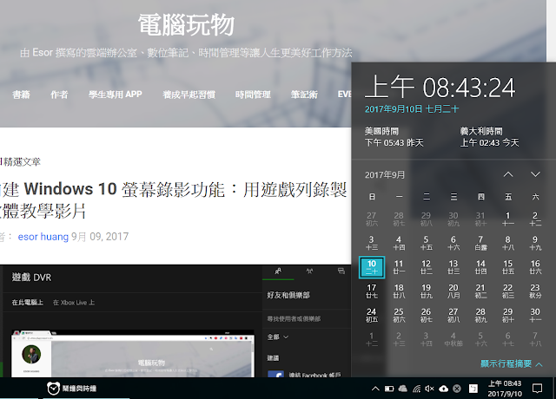Click the Facebook icon in suggestions

(276, 374)
